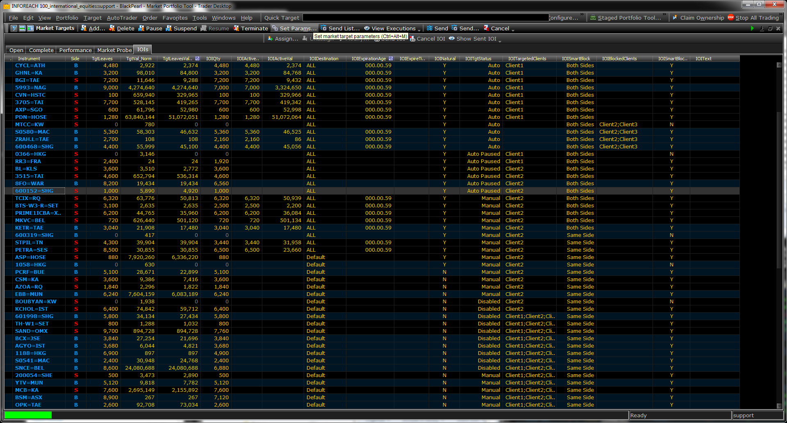Viewport: 787px width, 423px height.
Task: Expand the View Executions dropdown arrow
Action: pos(419,29)
